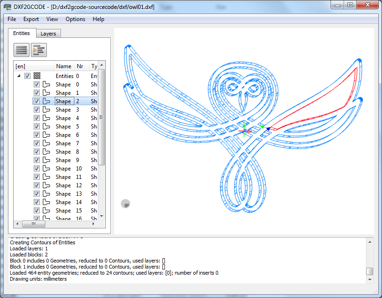Screen dimensions: 382x298
Task: Click the shape icon next to Shape 16
Action: [47, 219]
